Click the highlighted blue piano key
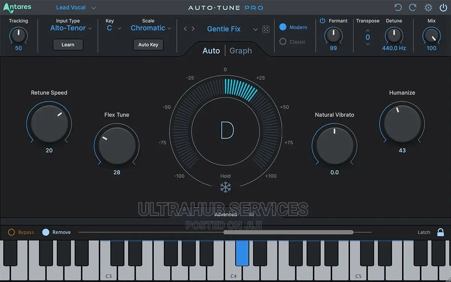Image resolution: width=451 pixels, height=282 pixels. (242, 253)
